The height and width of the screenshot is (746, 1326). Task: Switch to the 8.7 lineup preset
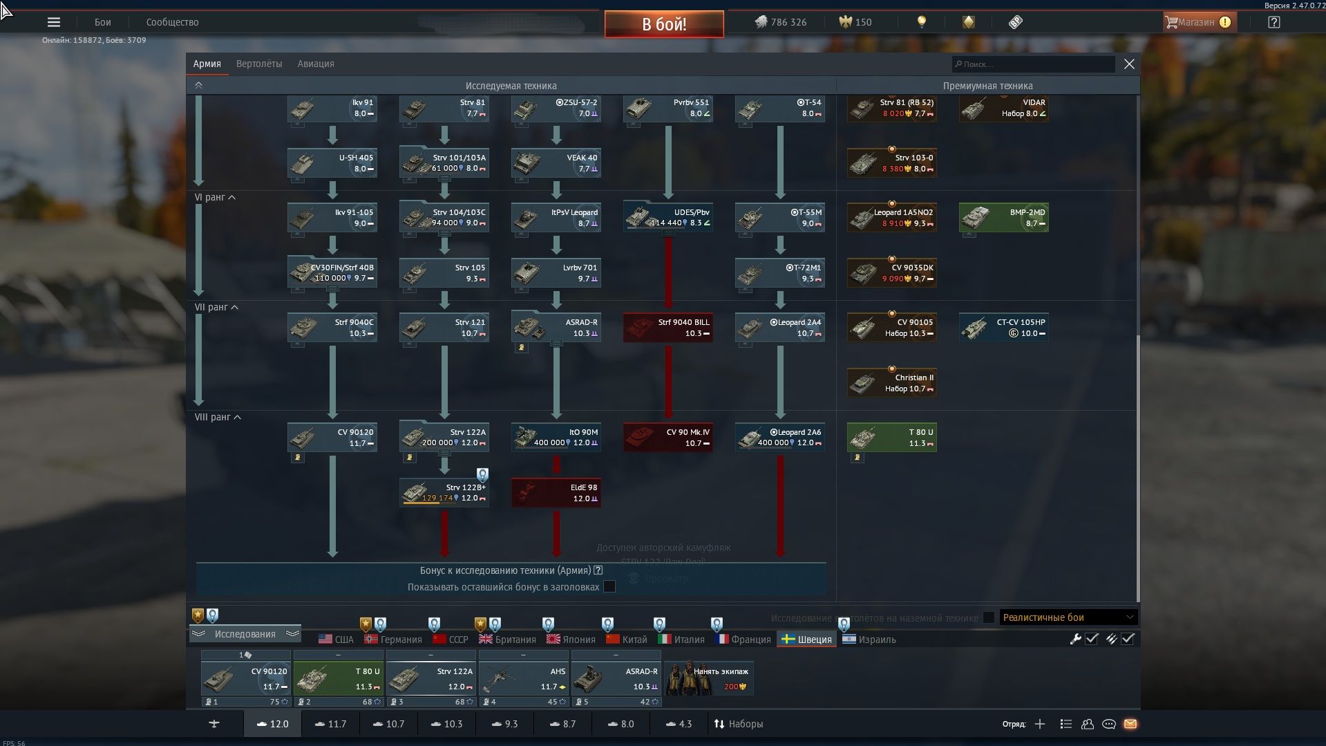coord(562,724)
